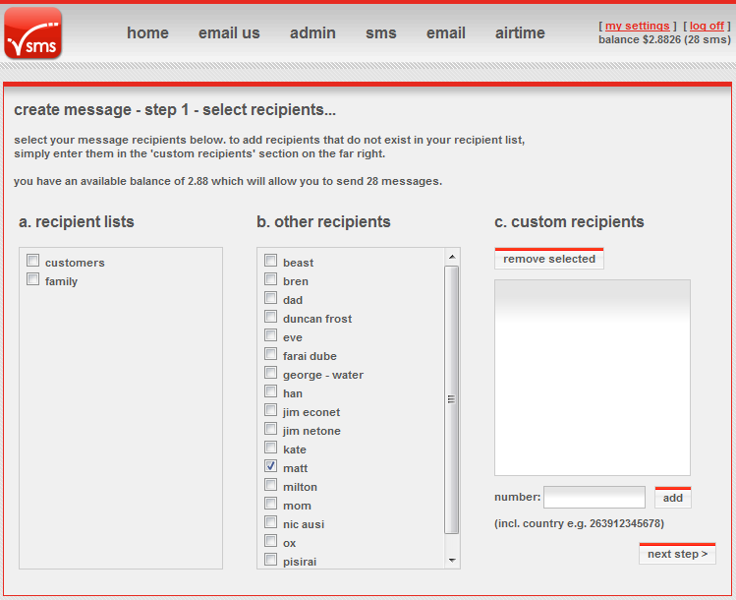Uncheck the matt recipient checkbox

(270, 467)
